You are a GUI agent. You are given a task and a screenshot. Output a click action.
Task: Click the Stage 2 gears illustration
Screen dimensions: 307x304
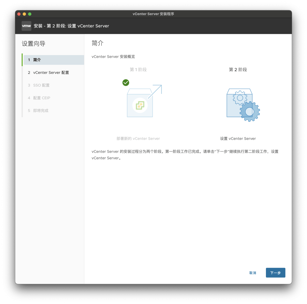point(243,105)
